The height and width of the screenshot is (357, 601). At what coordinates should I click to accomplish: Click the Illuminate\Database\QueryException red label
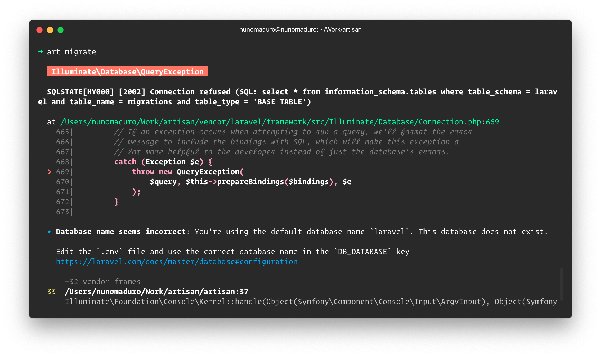tap(127, 72)
